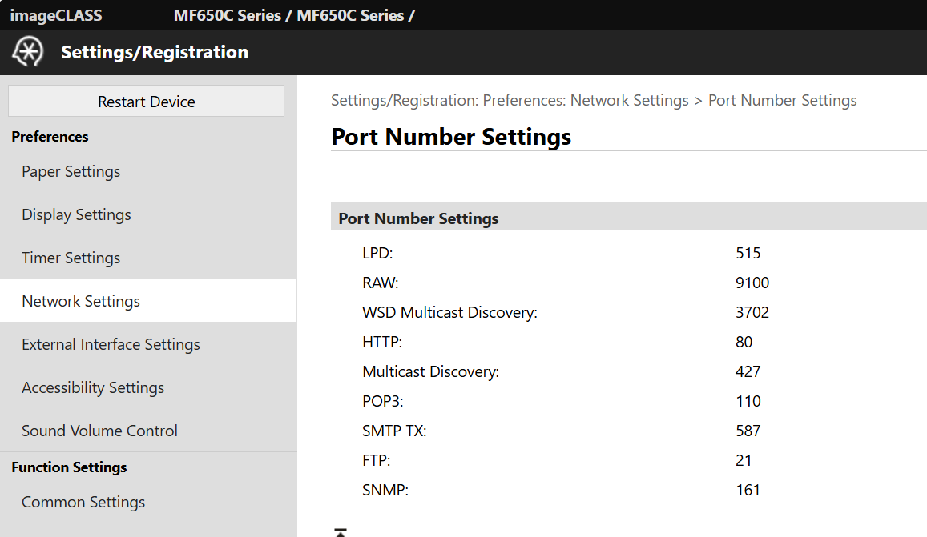
Task: Open External Interface Settings
Action: pyautogui.click(x=111, y=345)
